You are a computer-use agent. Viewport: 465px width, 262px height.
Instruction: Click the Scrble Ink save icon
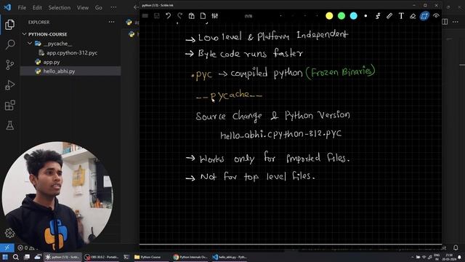[157, 16]
